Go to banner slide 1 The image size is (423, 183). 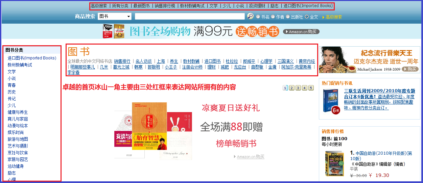tap(285, 88)
